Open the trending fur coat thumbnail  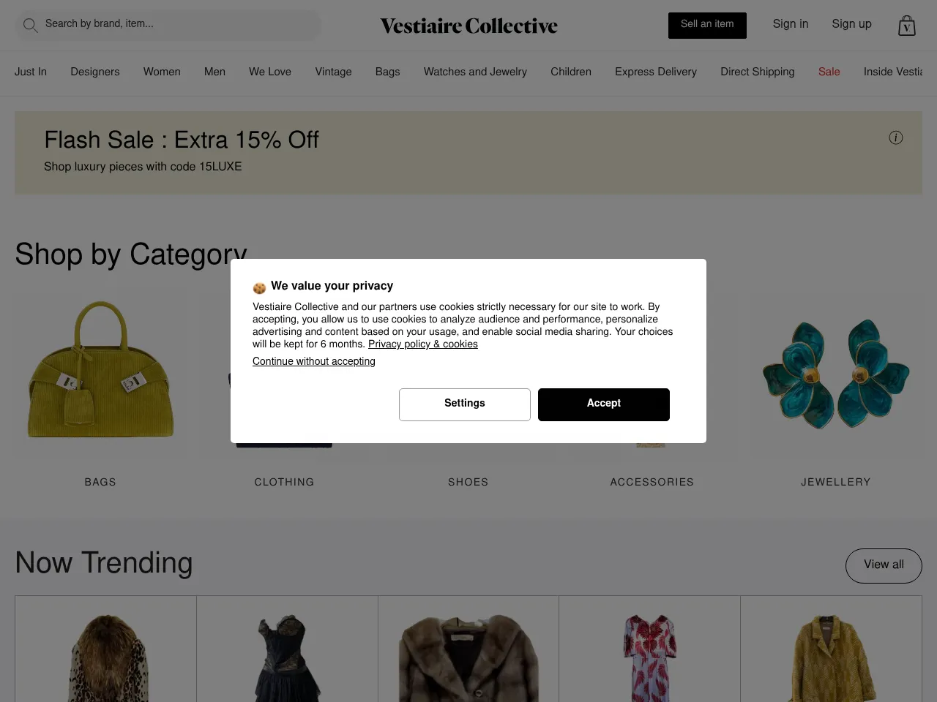(x=468, y=654)
